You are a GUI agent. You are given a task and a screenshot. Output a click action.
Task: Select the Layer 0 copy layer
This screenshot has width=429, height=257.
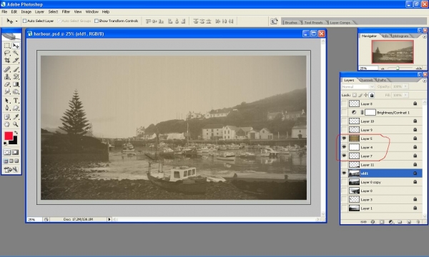click(382, 182)
